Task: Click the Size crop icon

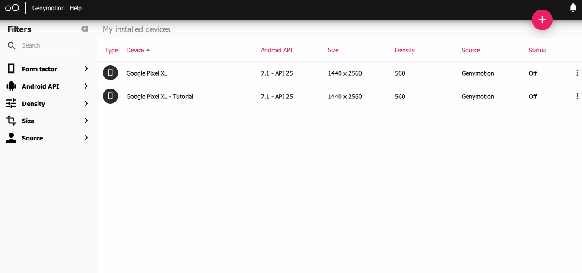Action: coord(11,121)
